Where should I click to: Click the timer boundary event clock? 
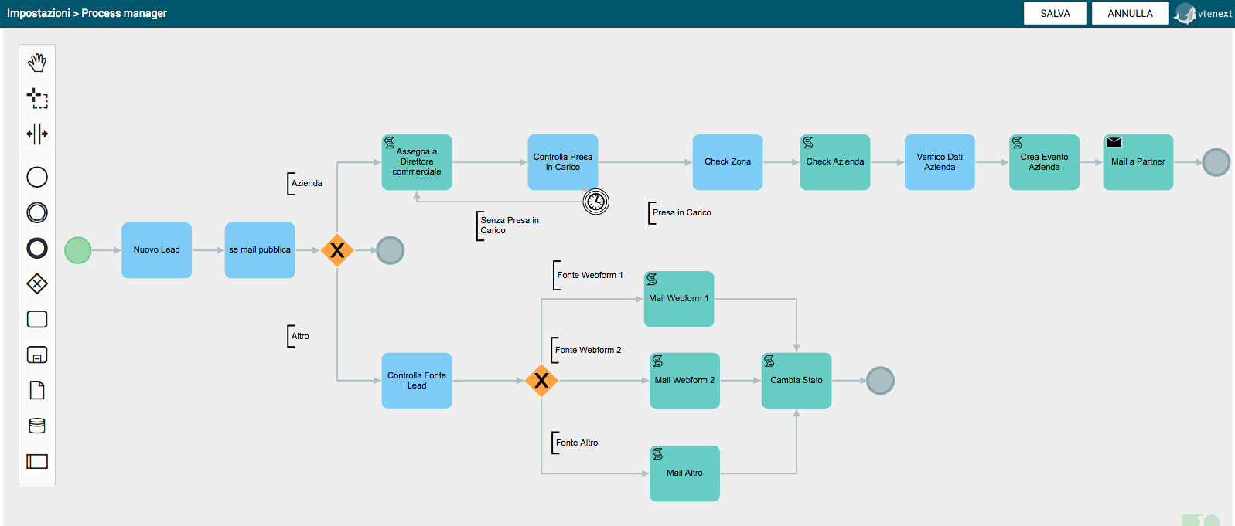click(x=595, y=202)
